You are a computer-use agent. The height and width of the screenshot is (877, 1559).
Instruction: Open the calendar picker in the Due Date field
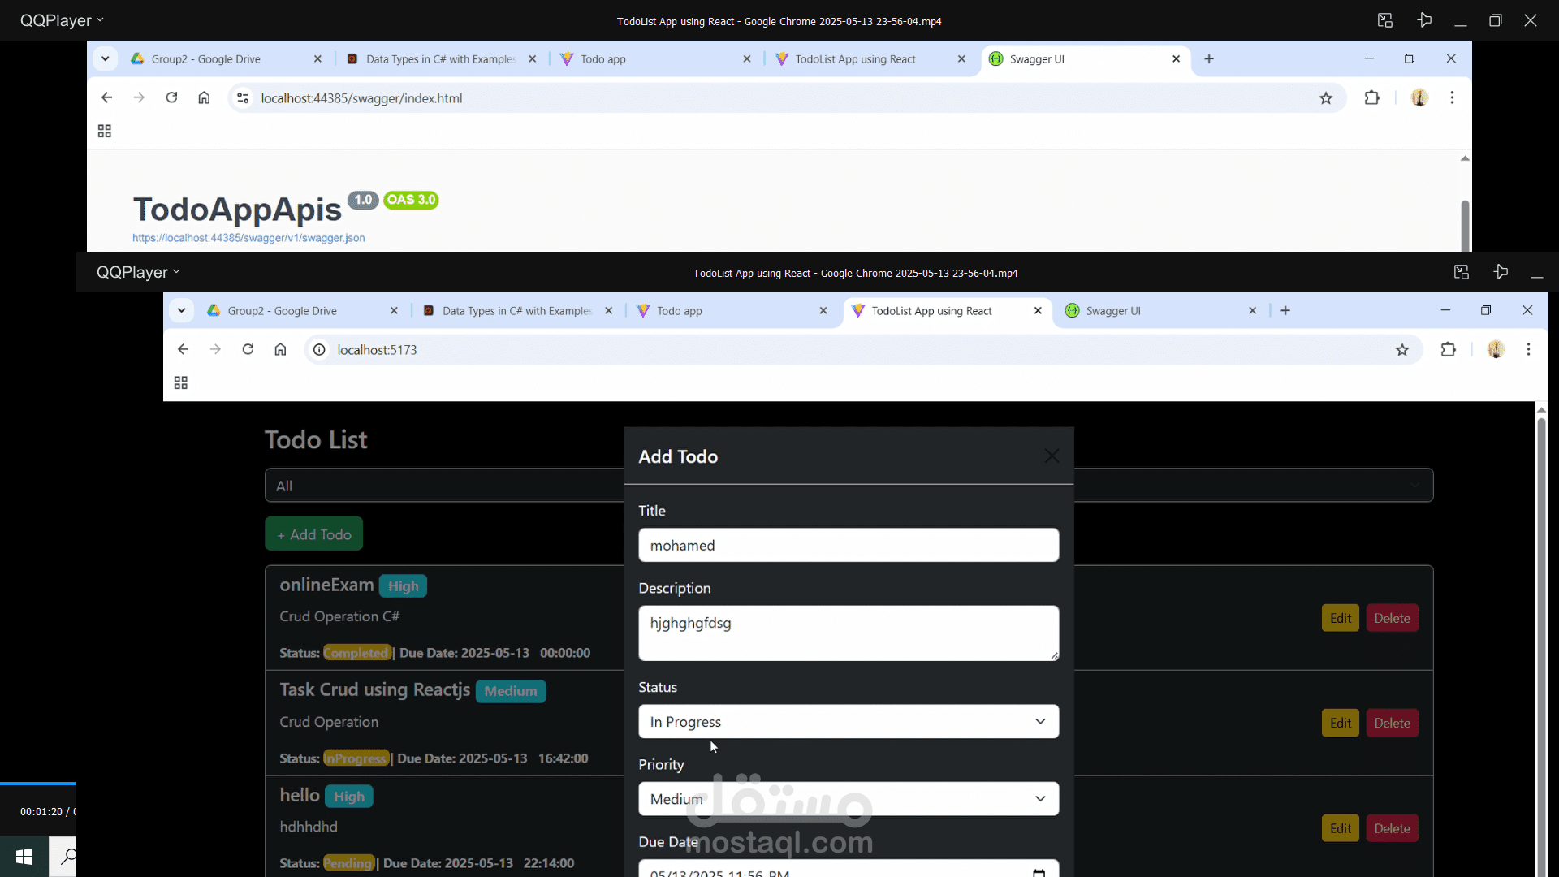pyautogui.click(x=1039, y=871)
